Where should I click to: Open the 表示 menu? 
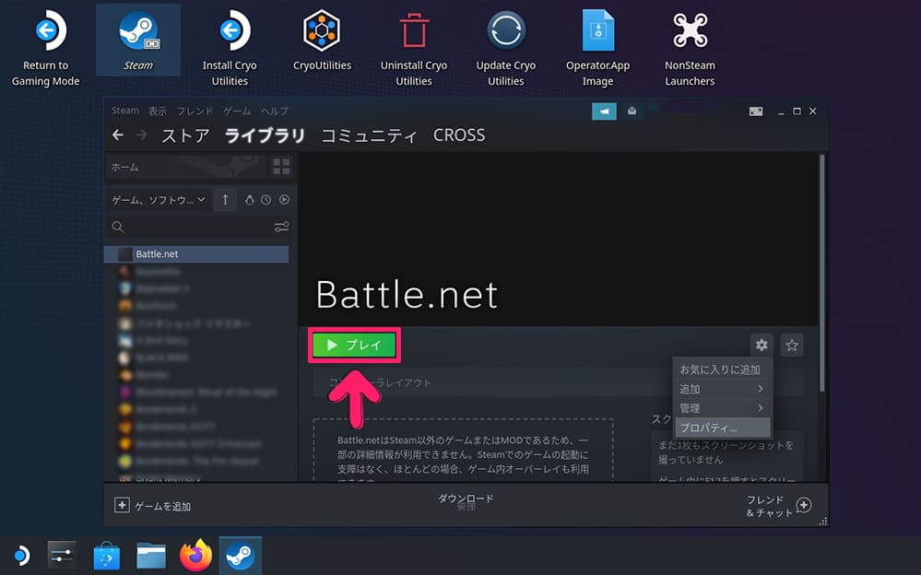click(x=158, y=111)
